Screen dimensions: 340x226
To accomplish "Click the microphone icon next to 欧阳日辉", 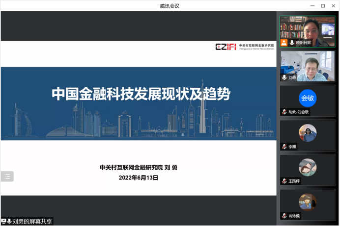I will click(291, 43).
